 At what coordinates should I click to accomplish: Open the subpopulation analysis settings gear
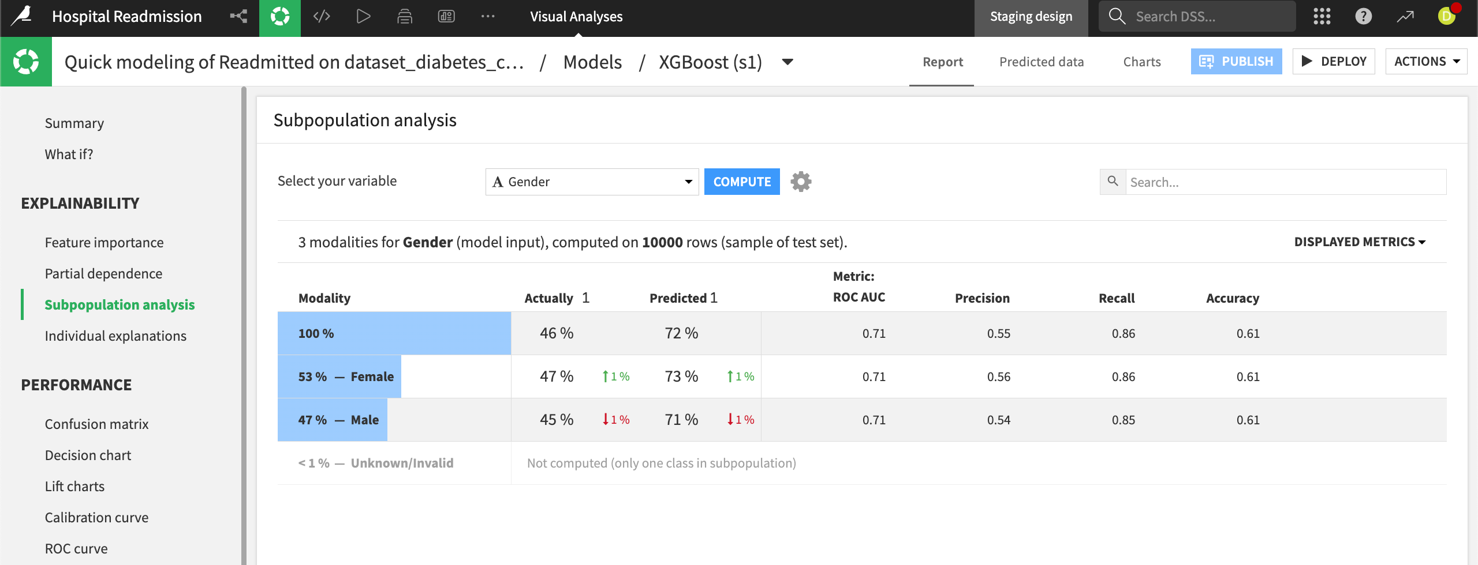[801, 181]
